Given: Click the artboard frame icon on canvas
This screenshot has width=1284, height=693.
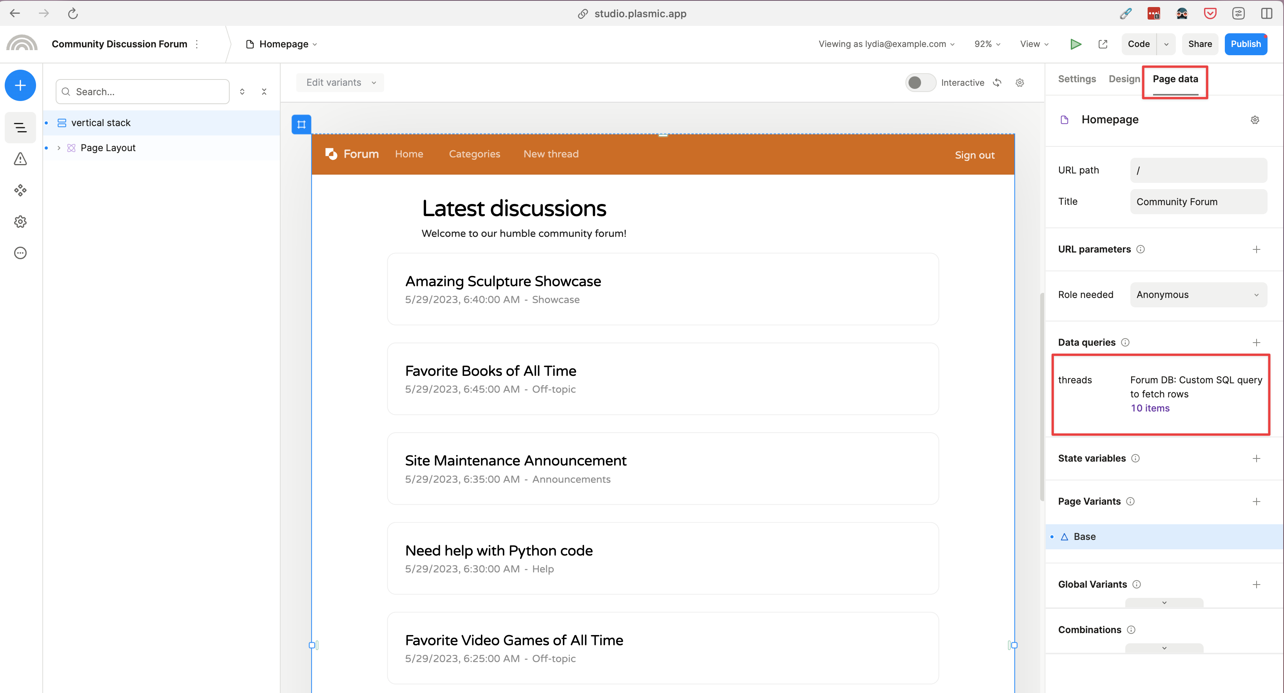Looking at the screenshot, I should pos(301,125).
